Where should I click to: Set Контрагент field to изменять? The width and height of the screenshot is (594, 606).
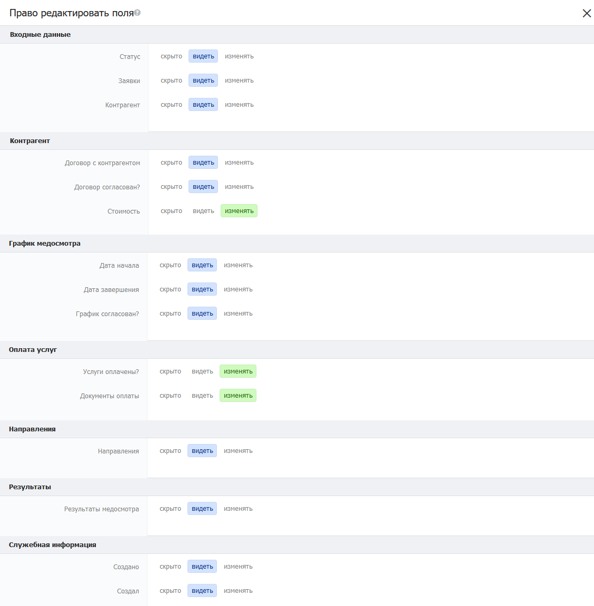click(239, 105)
